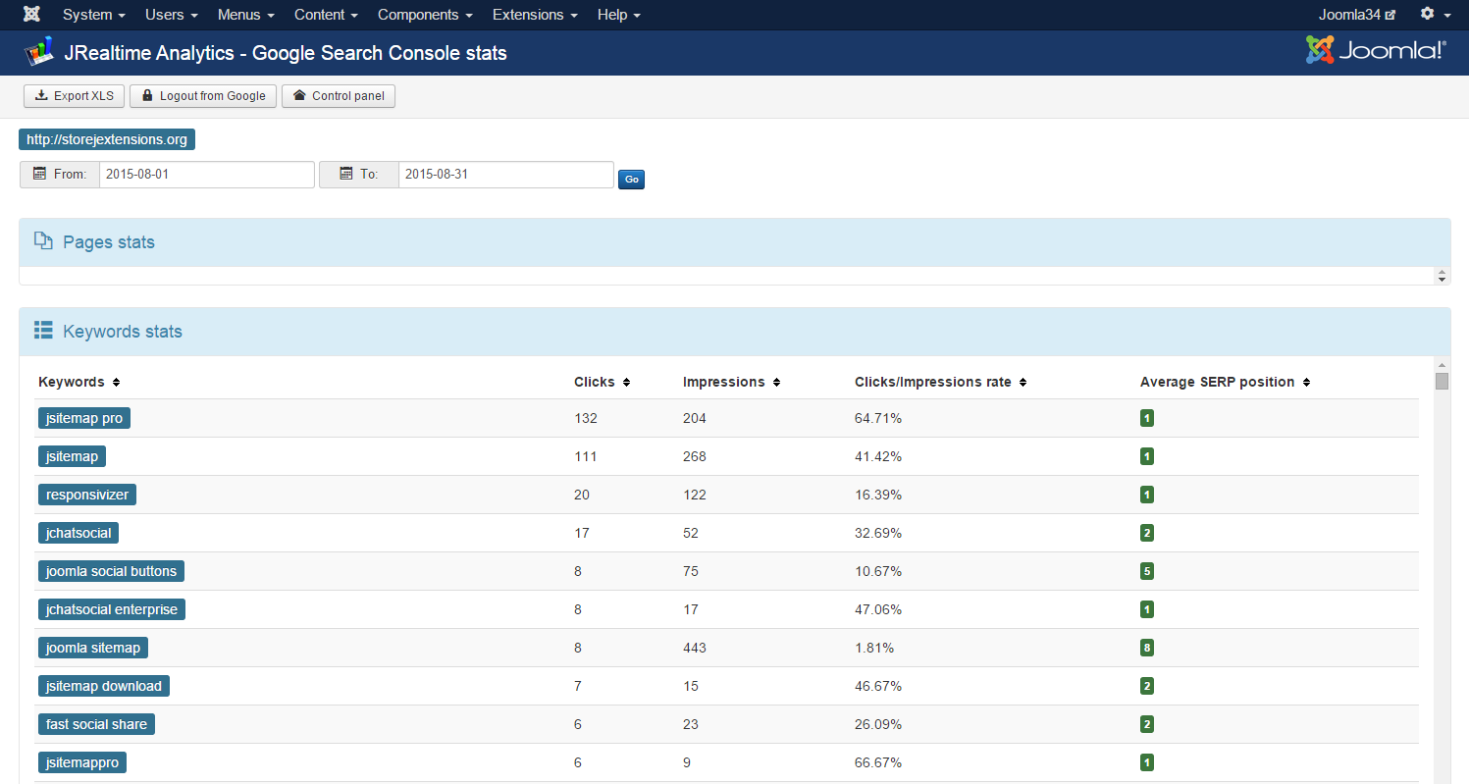Sort by Clicks column arrows

[626, 383]
